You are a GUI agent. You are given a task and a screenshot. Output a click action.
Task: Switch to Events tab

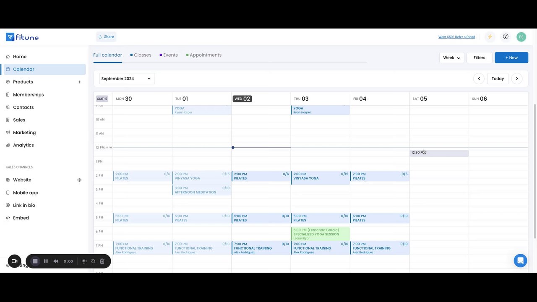[x=169, y=55]
